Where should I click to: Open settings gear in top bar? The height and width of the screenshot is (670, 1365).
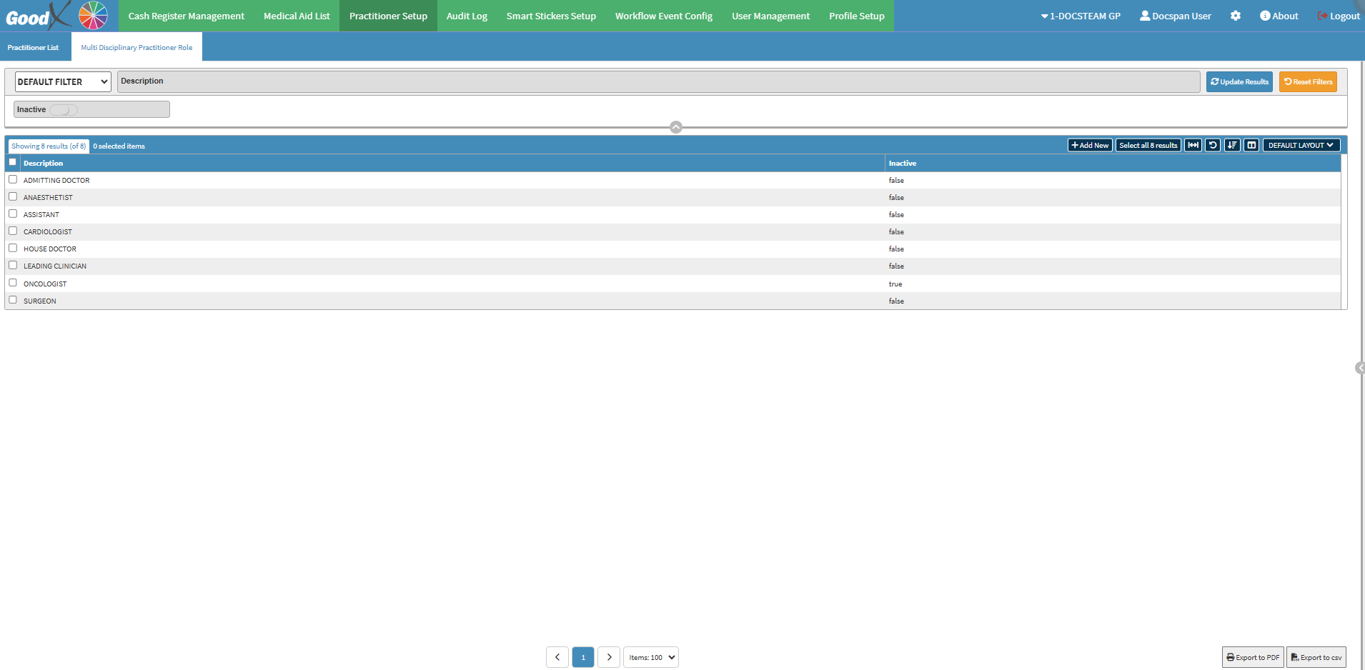(1235, 16)
